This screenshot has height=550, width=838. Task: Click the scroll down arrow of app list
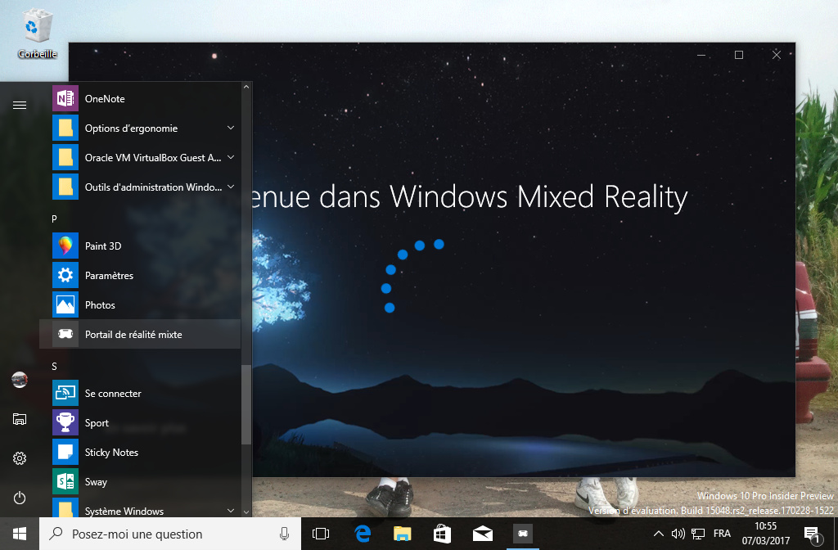coord(246,512)
